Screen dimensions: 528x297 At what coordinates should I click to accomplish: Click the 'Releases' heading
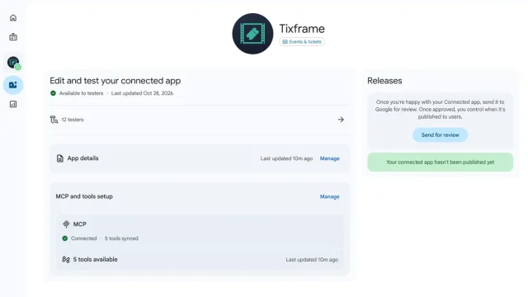pos(384,81)
